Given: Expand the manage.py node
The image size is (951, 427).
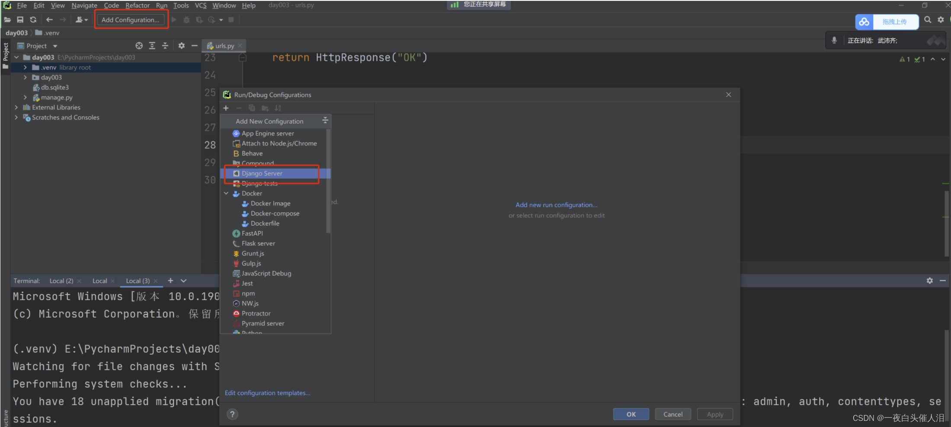Looking at the screenshot, I should coord(25,97).
